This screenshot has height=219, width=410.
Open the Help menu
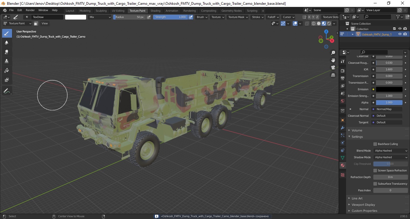pyautogui.click(x=55, y=10)
